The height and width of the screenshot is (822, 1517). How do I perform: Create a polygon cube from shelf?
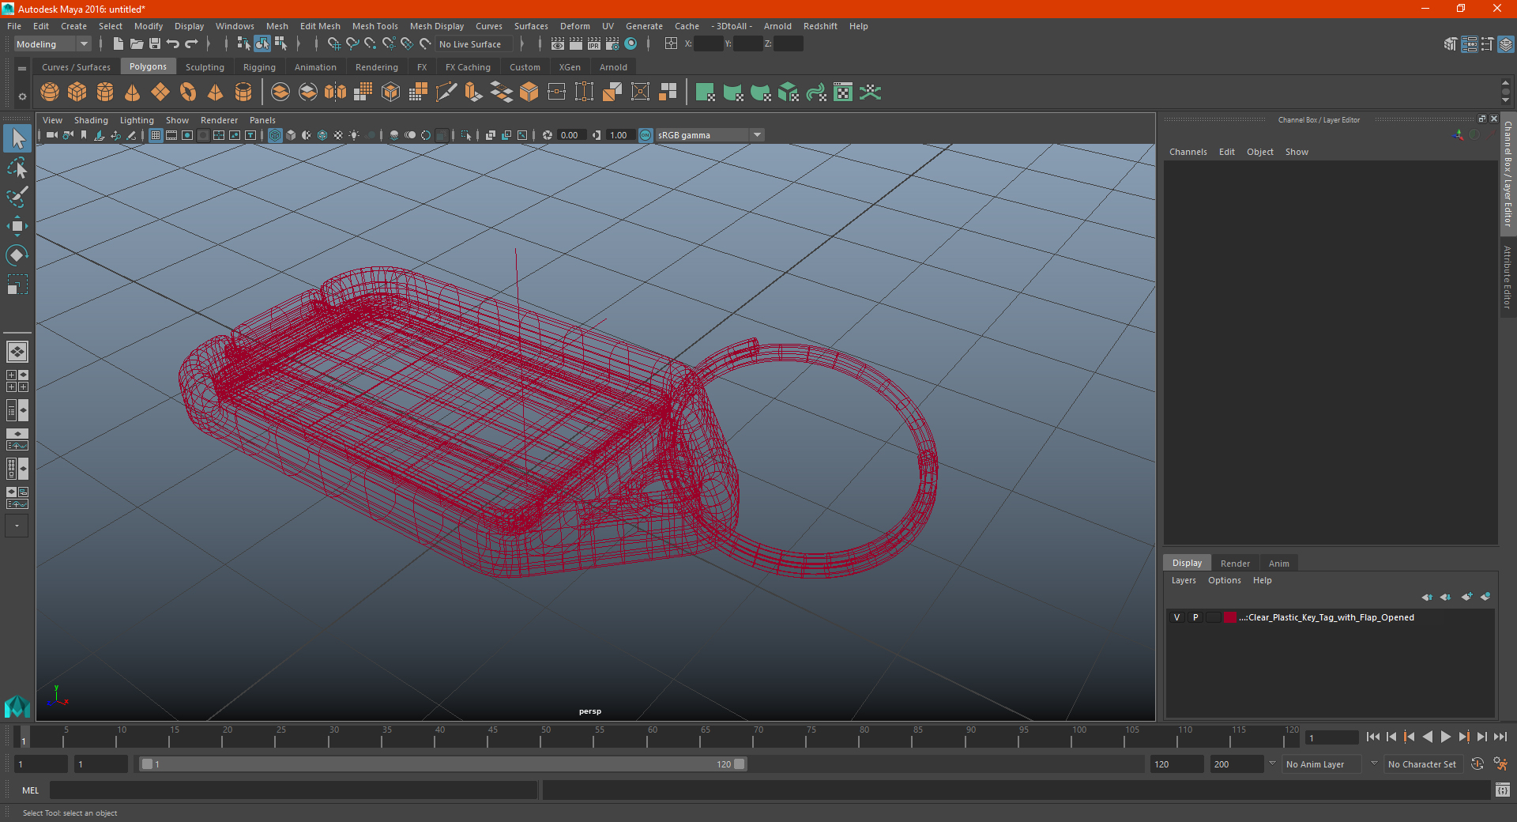pyautogui.click(x=77, y=92)
